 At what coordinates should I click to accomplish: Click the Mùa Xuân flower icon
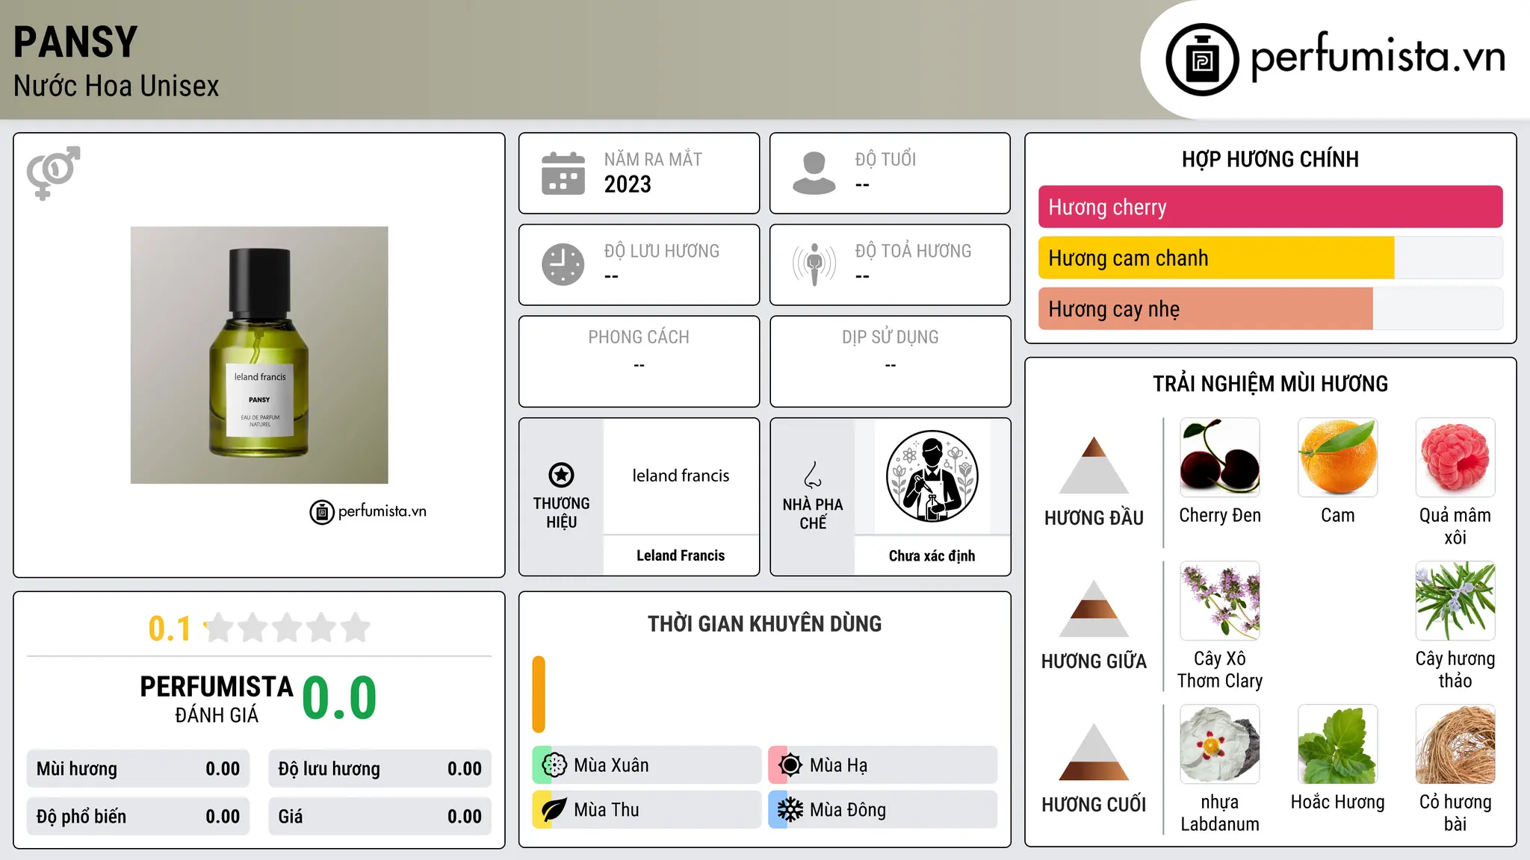point(554,765)
